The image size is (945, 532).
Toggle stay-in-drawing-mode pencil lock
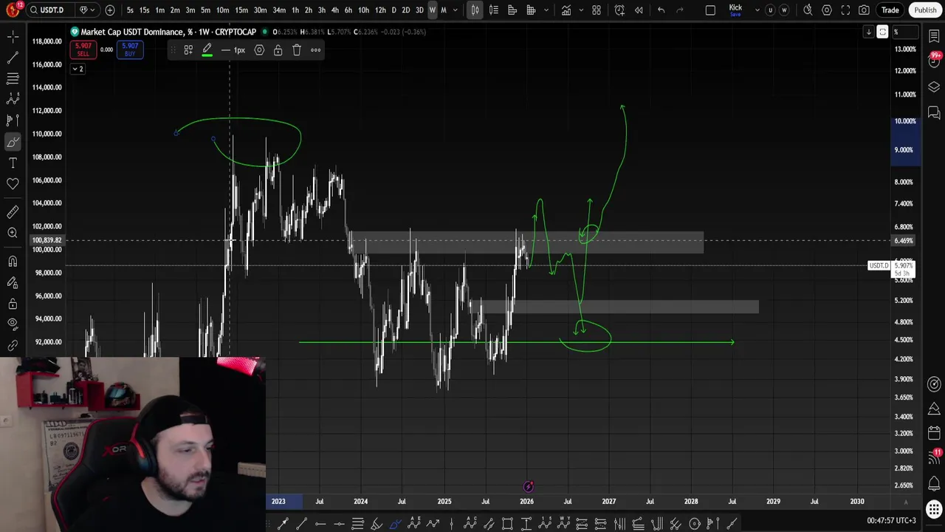(13, 282)
